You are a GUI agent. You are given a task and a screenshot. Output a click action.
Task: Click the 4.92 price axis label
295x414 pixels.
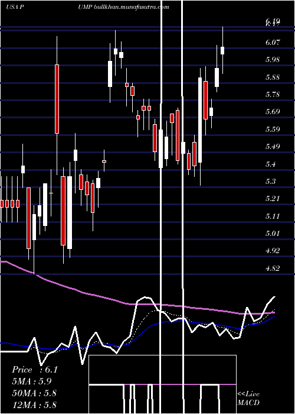point(273,251)
